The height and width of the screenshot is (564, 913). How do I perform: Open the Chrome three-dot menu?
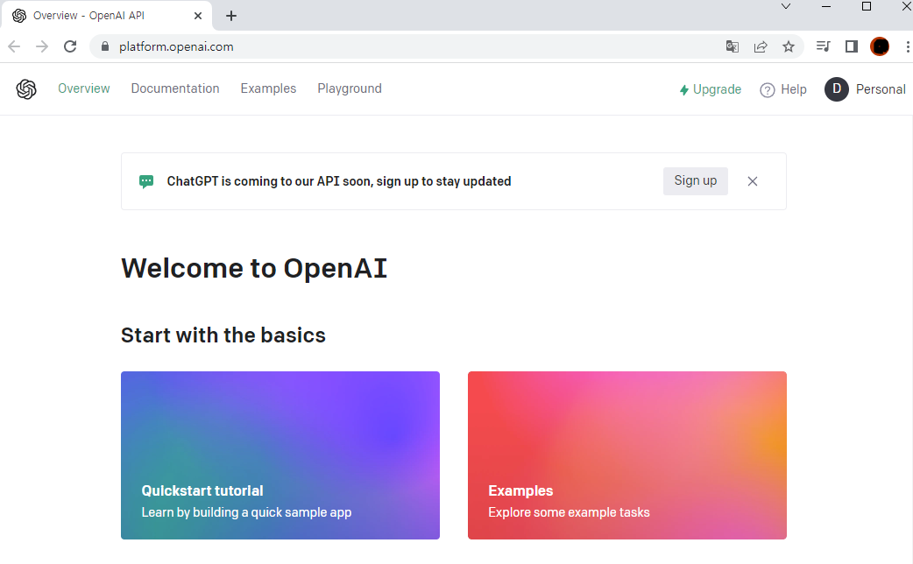907,46
